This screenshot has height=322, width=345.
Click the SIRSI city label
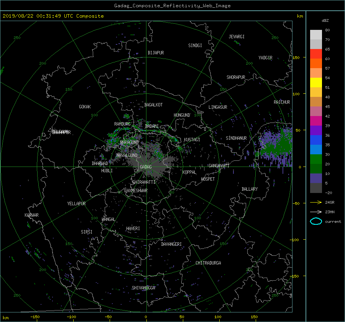[87, 232]
